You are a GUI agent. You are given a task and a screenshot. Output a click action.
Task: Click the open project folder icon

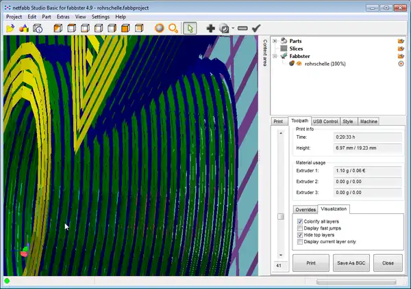[10, 28]
